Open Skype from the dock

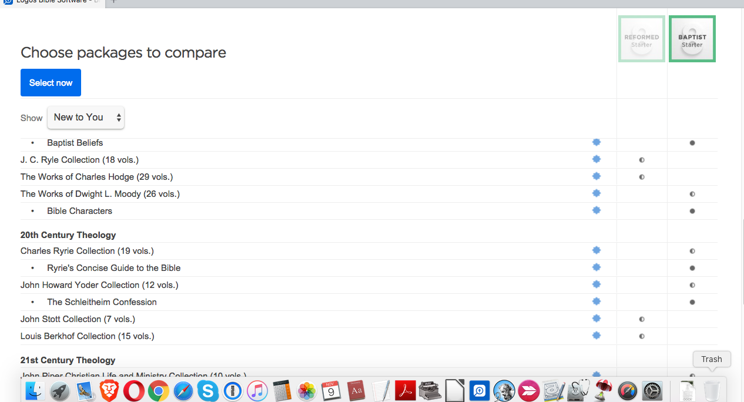208,390
